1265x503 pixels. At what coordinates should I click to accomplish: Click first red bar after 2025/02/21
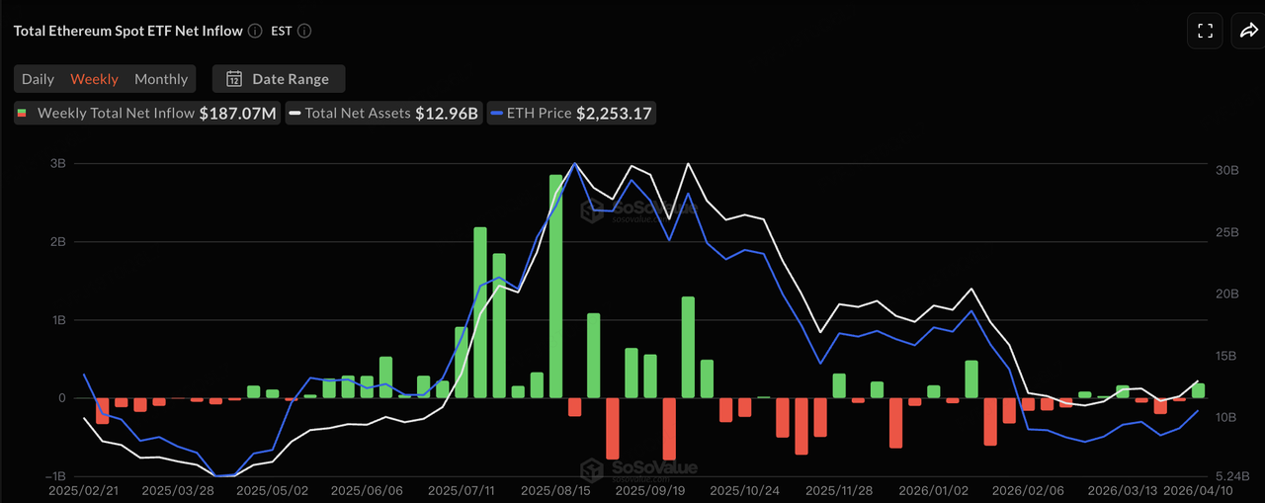103,410
